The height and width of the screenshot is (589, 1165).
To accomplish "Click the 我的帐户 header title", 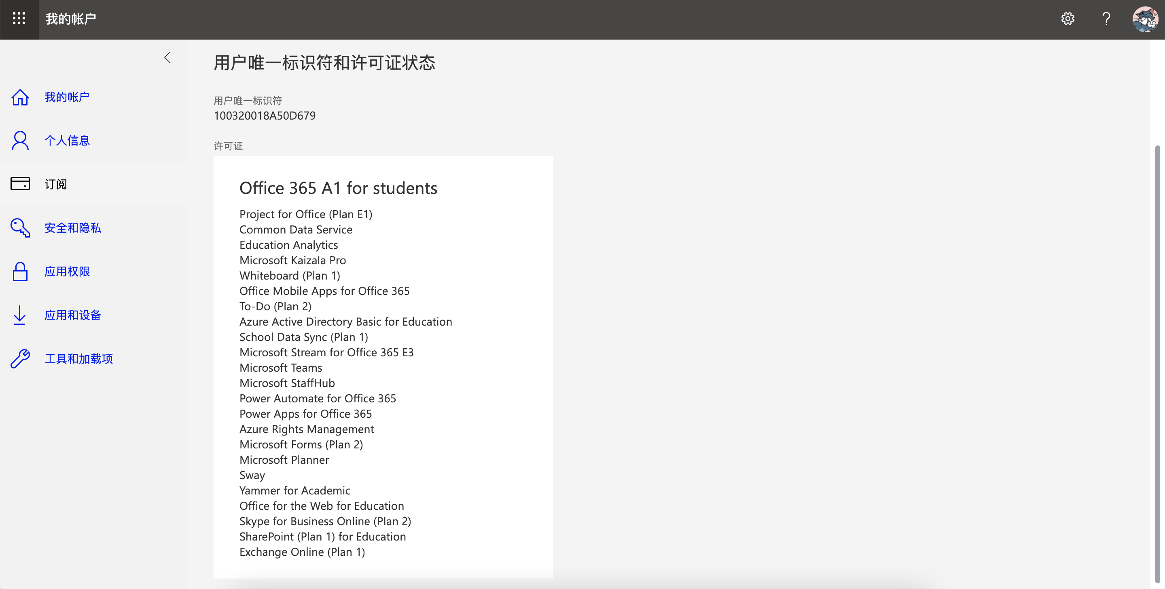I will tap(70, 19).
